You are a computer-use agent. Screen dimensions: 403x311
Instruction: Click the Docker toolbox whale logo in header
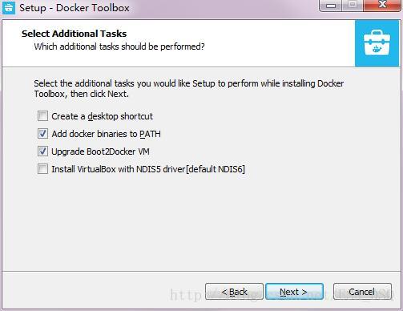pos(377,43)
